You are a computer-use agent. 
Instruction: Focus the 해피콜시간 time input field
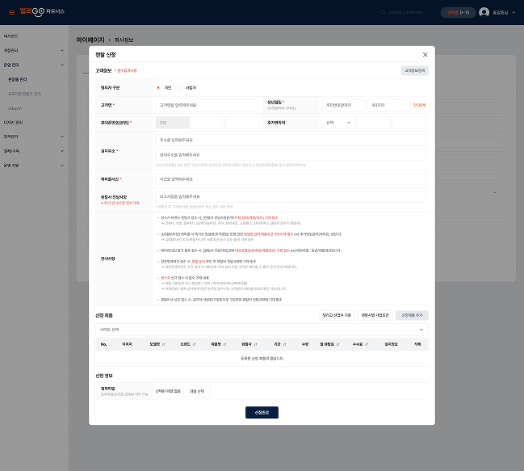click(x=291, y=179)
